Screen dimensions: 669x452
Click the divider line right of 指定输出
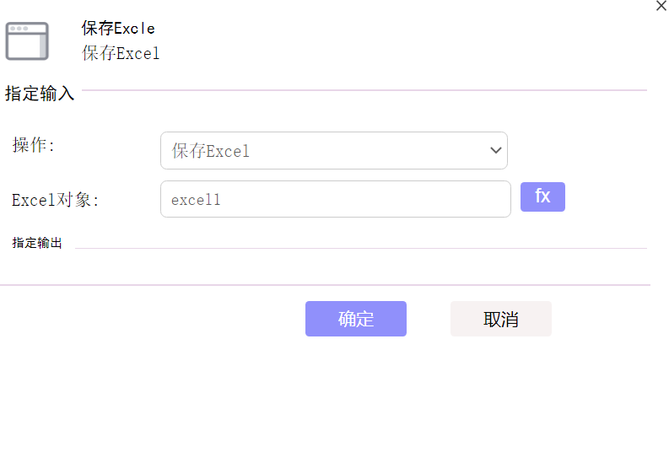pyautogui.click(x=361, y=248)
